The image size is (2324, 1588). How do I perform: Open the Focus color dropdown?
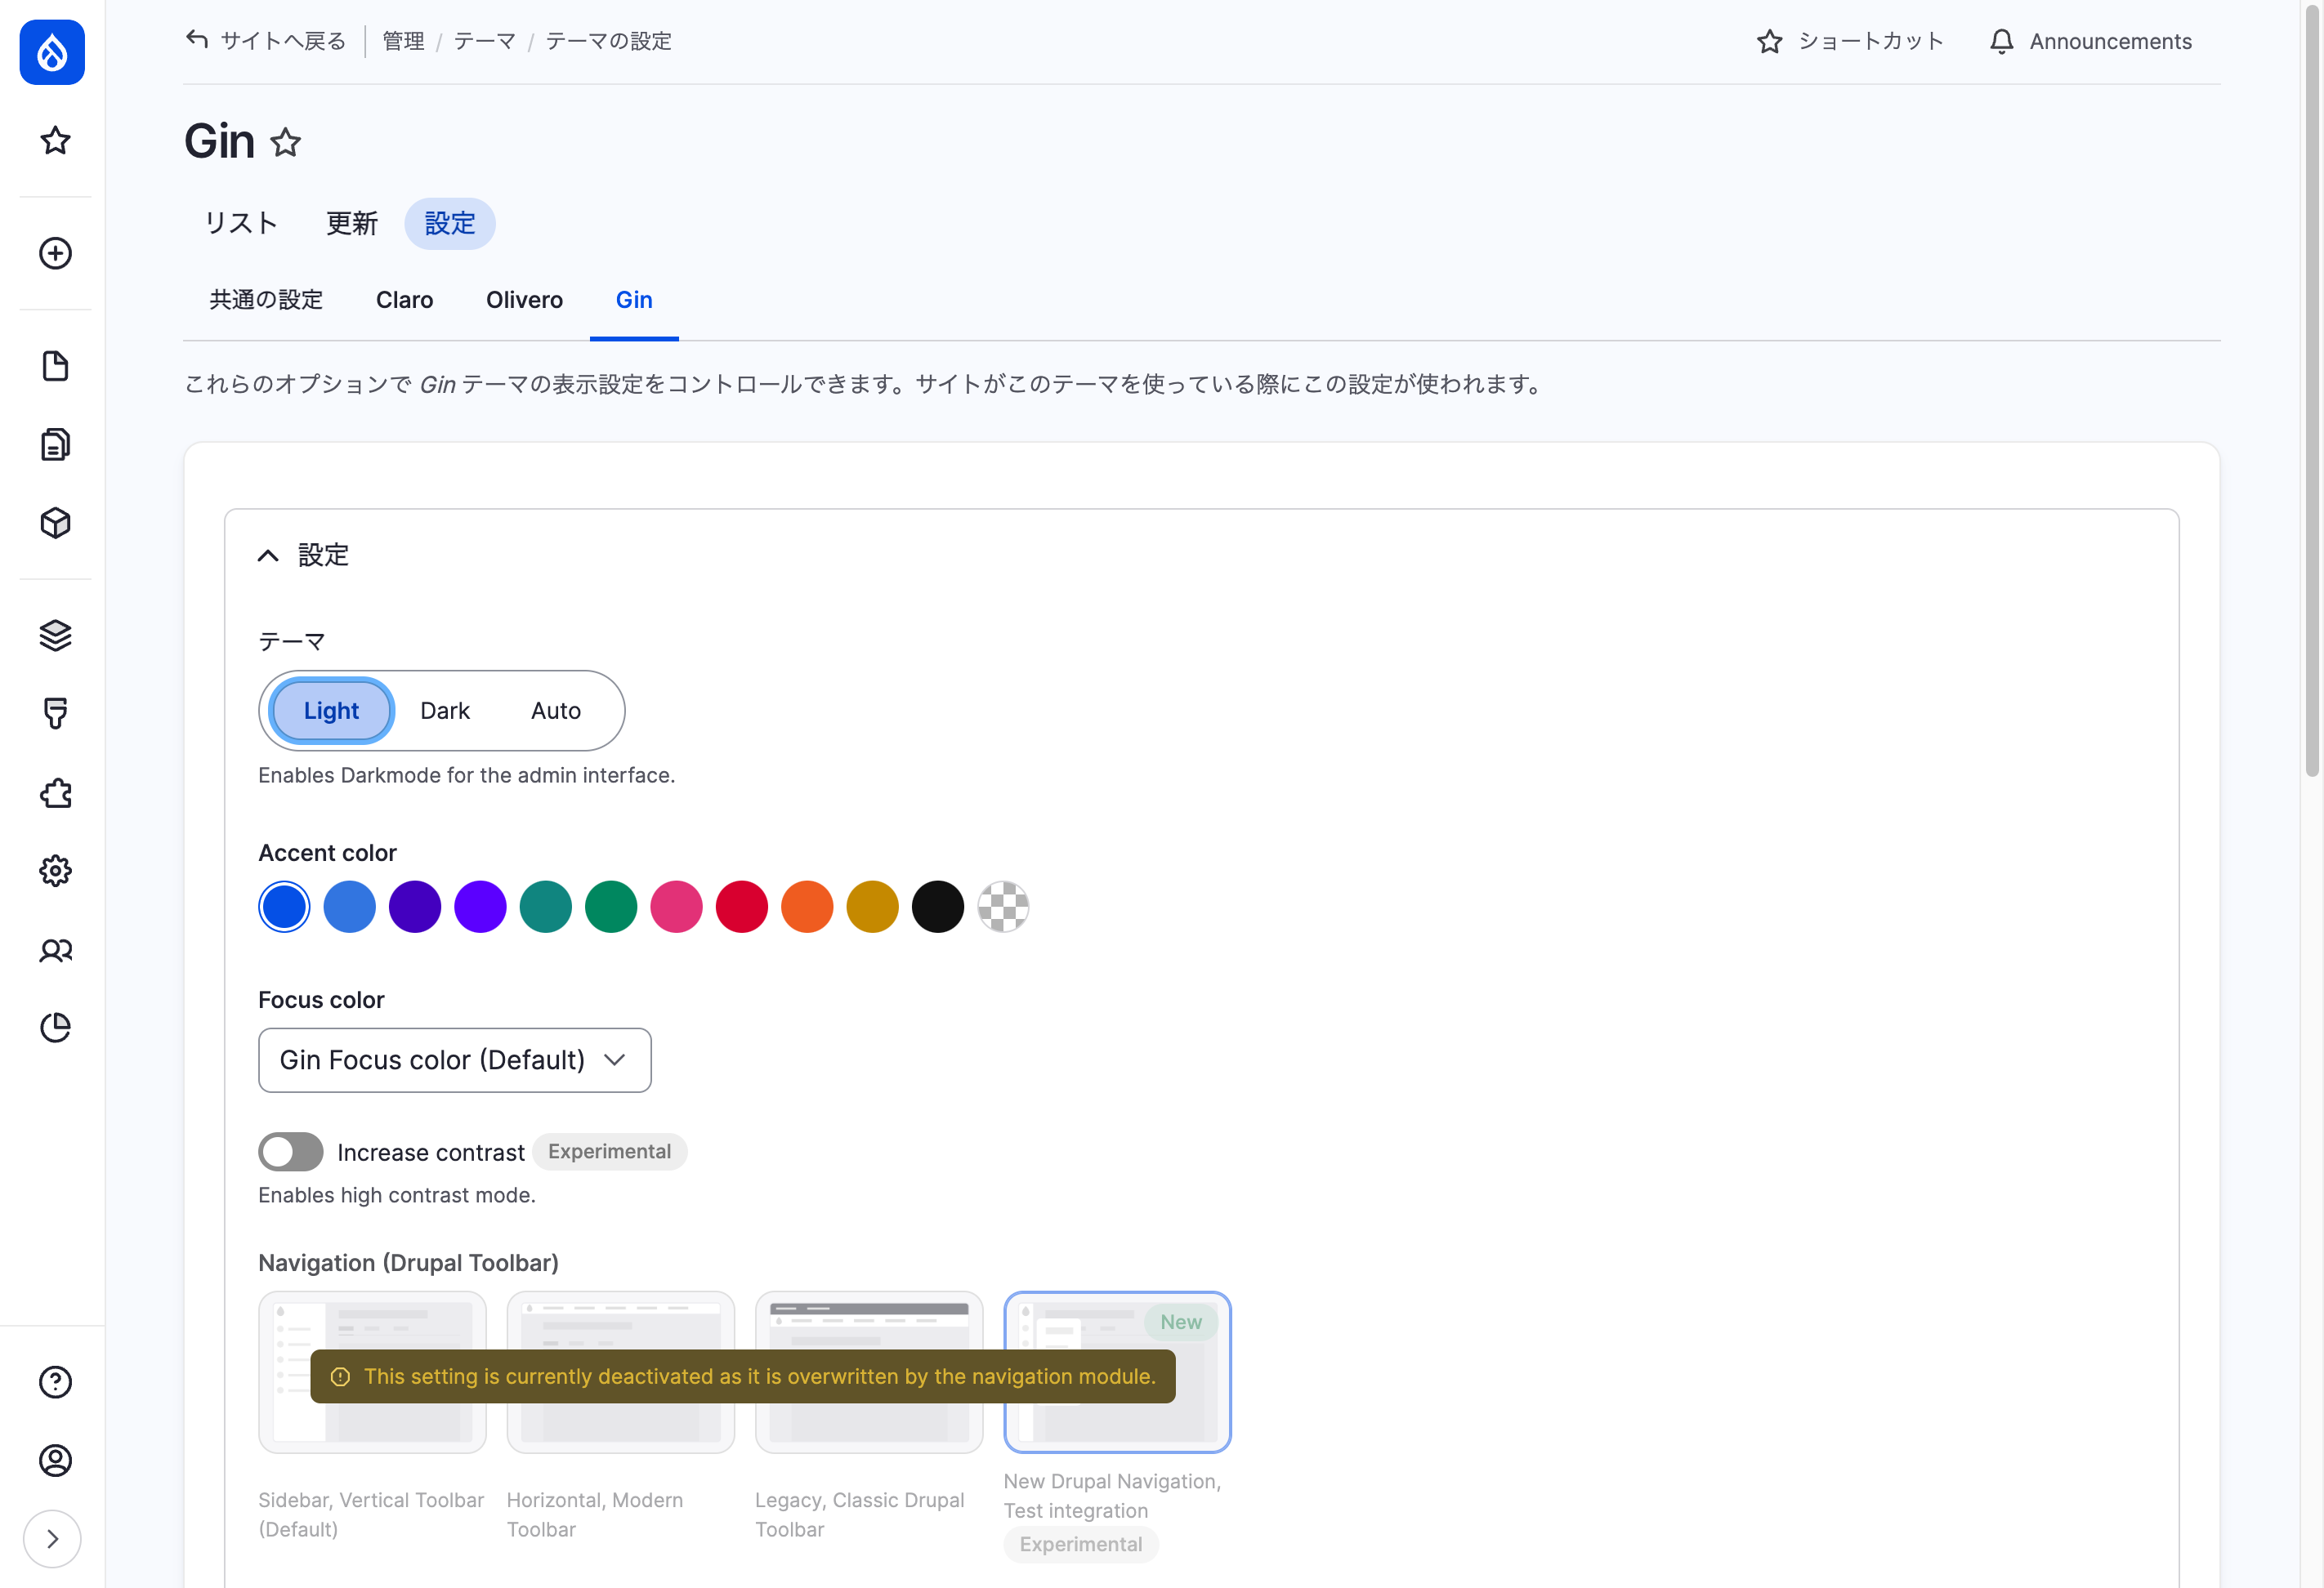pyautogui.click(x=455, y=1060)
